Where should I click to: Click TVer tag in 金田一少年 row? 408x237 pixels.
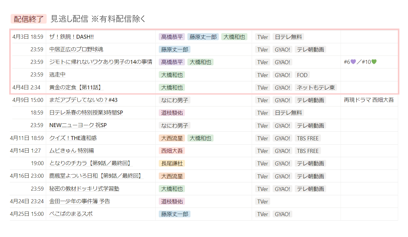263,201
